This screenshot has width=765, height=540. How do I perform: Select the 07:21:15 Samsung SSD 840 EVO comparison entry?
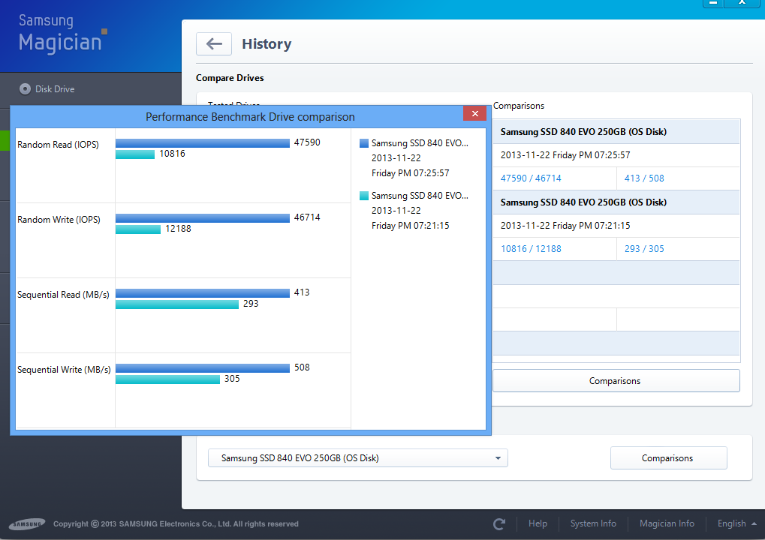pyautogui.click(x=616, y=202)
